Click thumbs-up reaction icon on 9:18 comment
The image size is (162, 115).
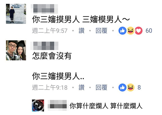[123, 87]
